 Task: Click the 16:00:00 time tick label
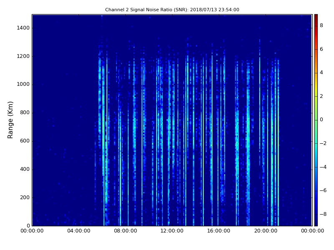coord(219,231)
